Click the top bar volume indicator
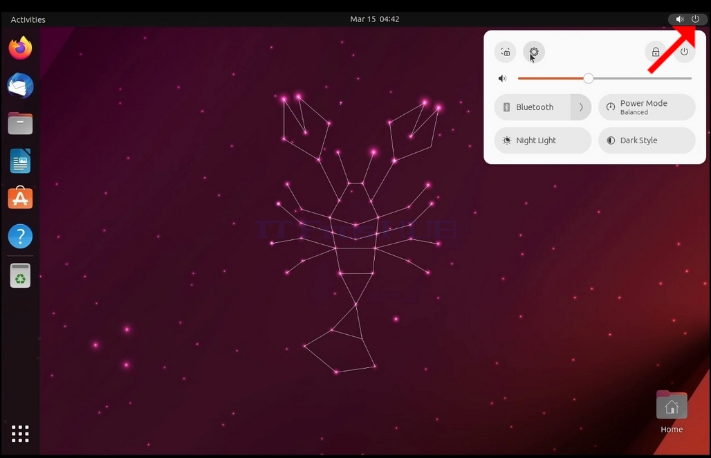 coord(679,19)
